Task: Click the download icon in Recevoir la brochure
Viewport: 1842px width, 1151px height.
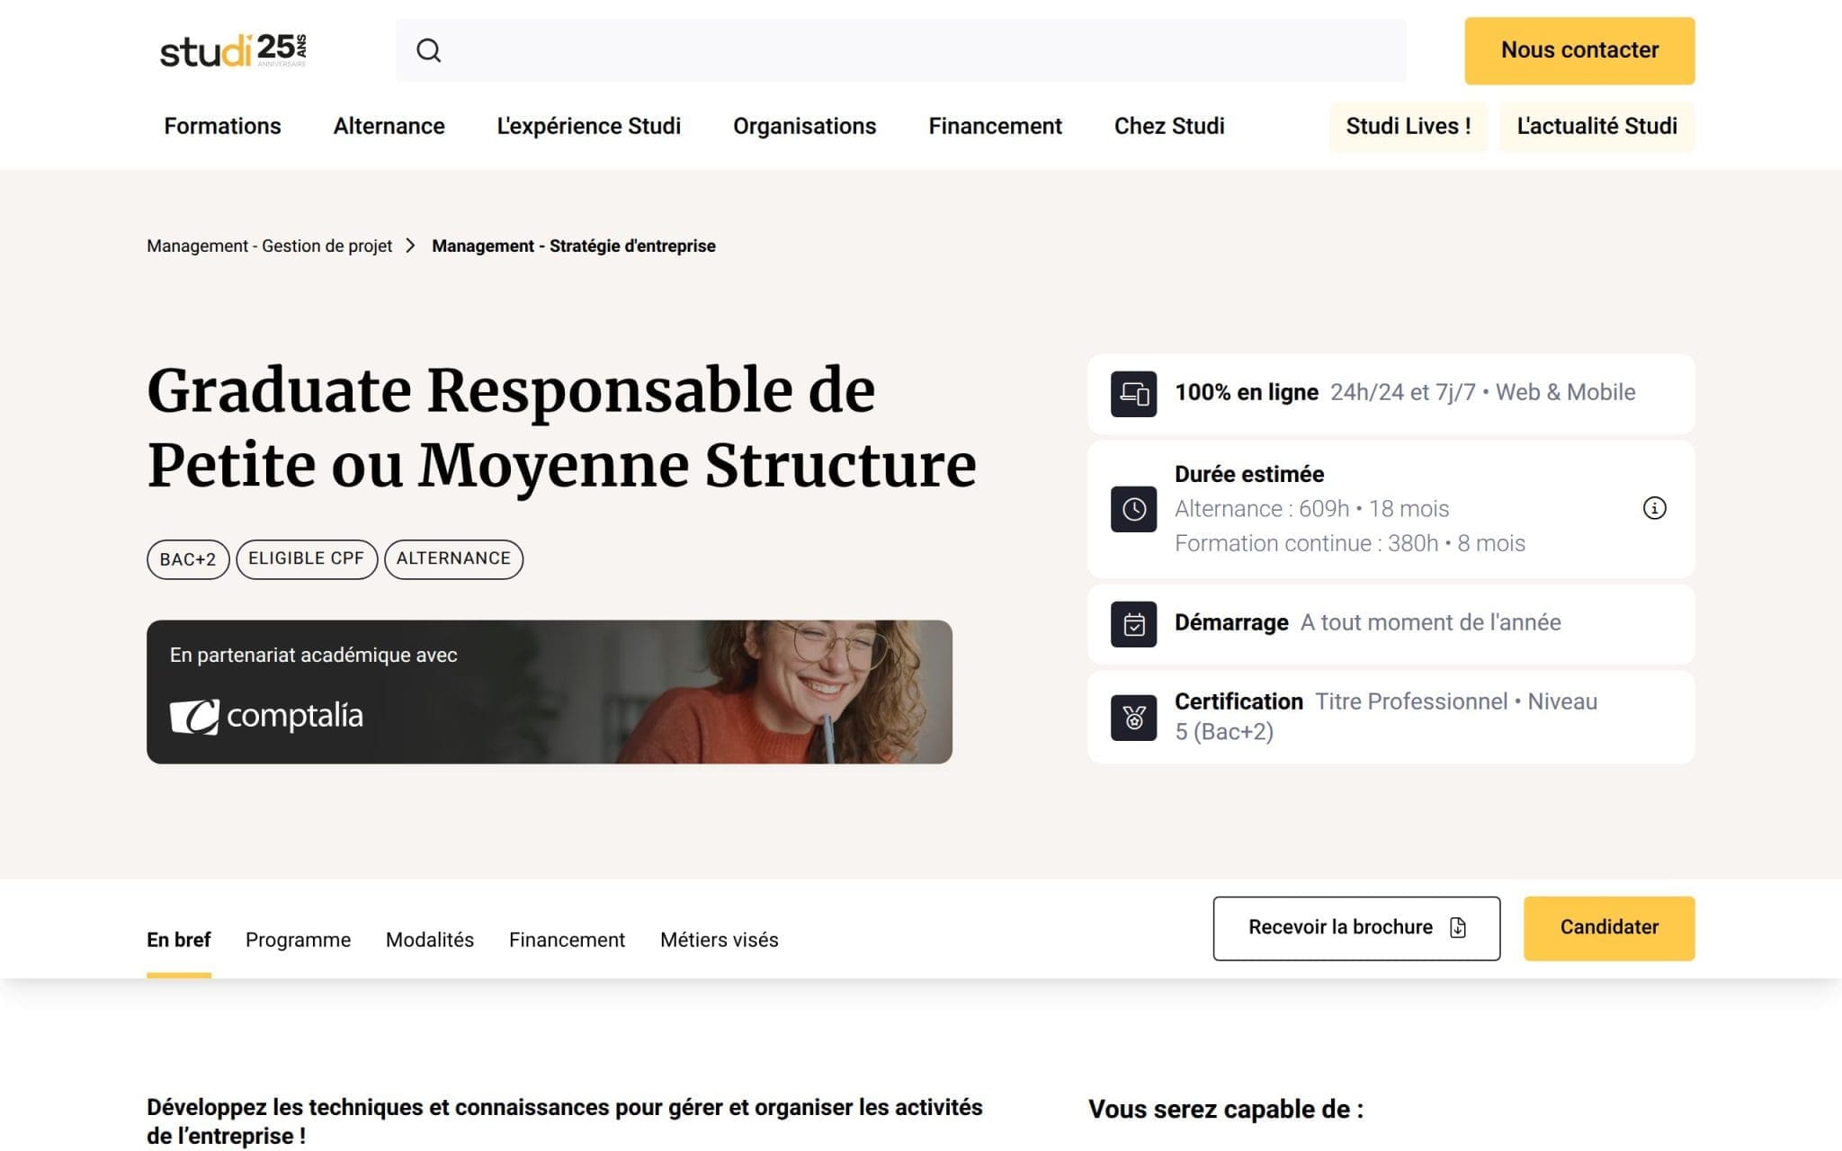Action: (1458, 928)
